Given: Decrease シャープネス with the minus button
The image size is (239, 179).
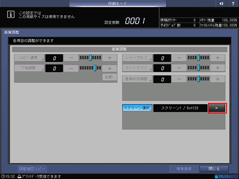Looking at the screenshot, I should tap(179, 58).
